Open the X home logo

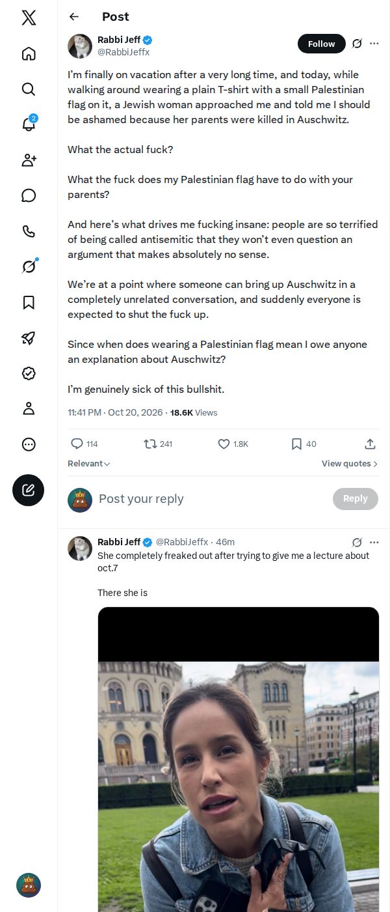(x=29, y=18)
